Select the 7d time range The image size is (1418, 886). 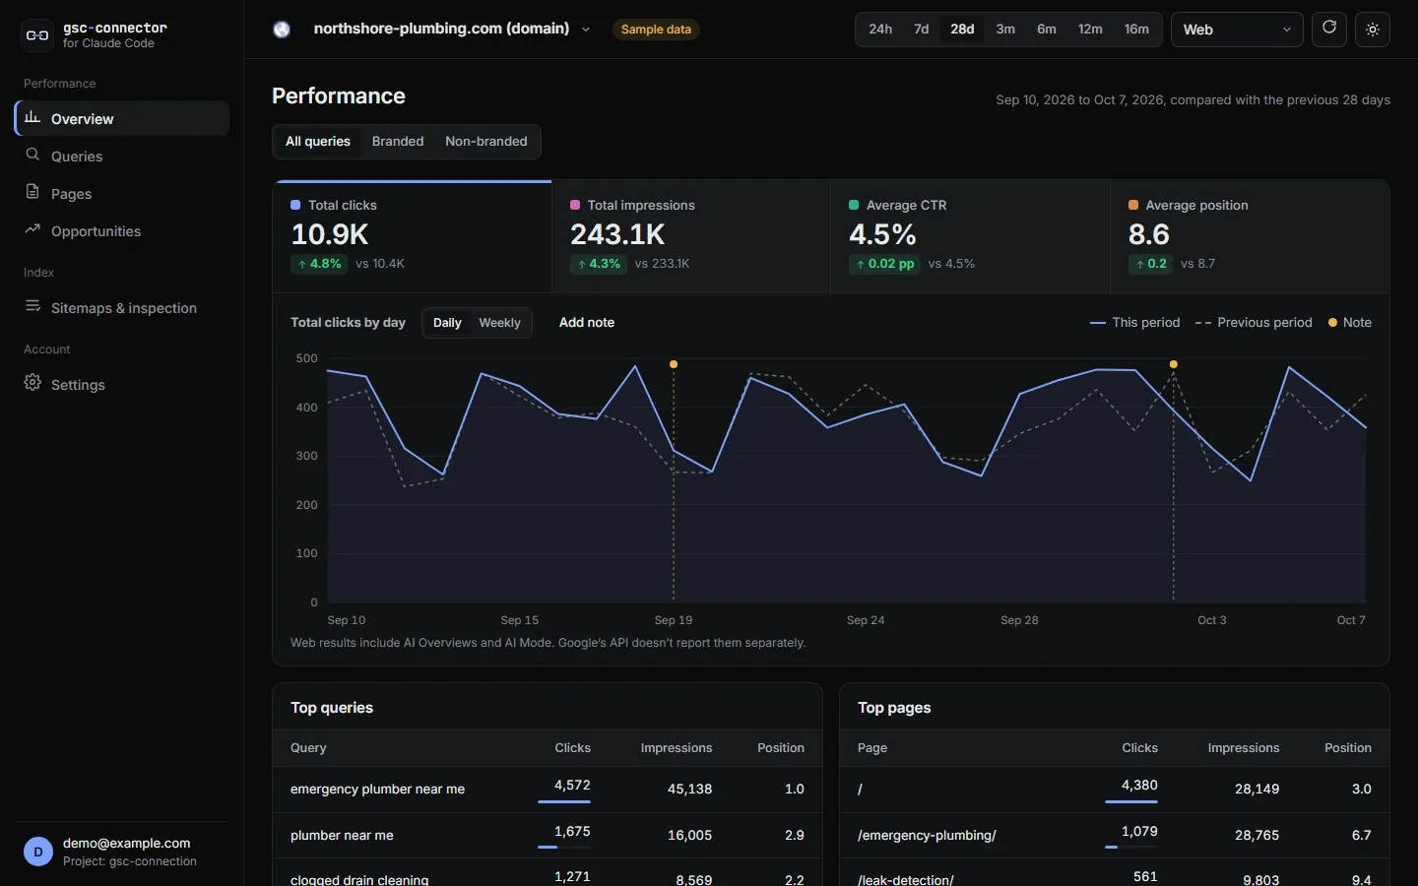pyautogui.click(x=922, y=30)
